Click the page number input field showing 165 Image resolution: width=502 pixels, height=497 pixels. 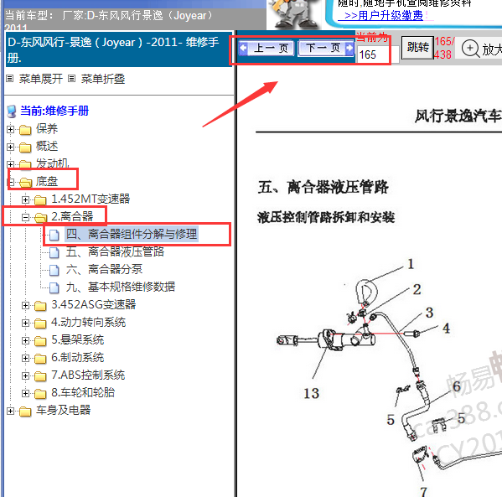(x=378, y=54)
